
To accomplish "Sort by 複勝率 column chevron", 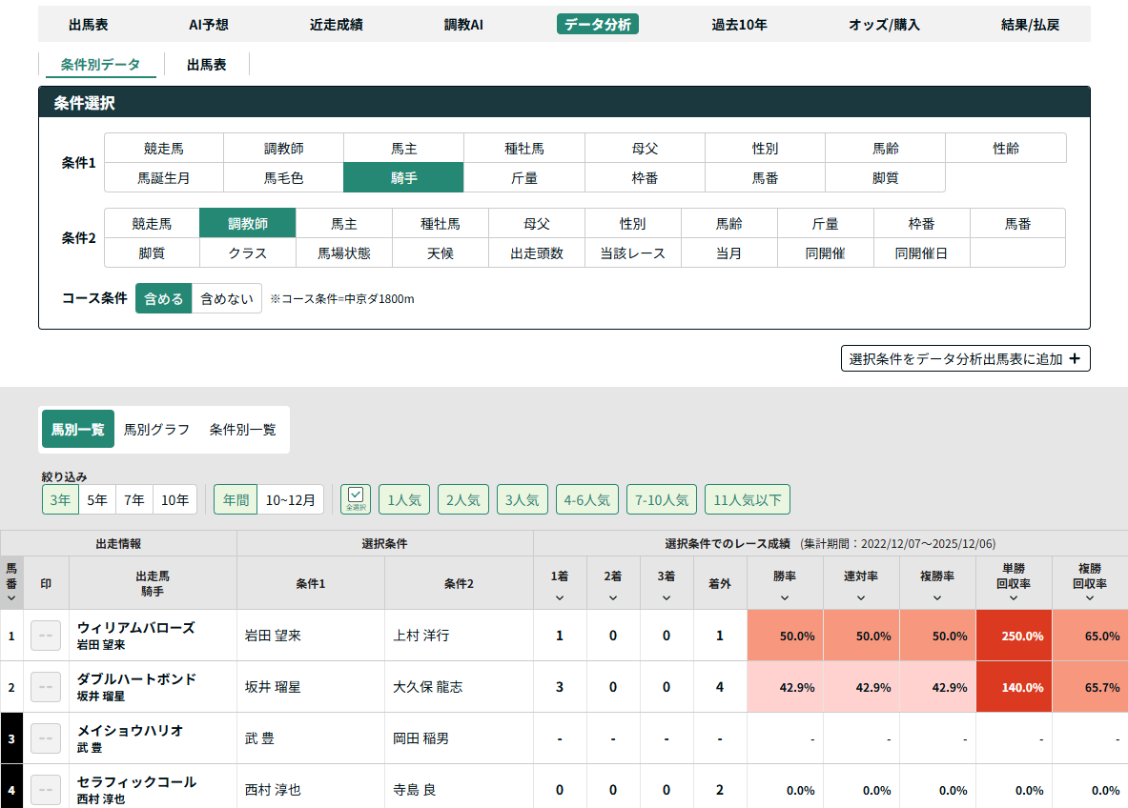I will [936, 598].
